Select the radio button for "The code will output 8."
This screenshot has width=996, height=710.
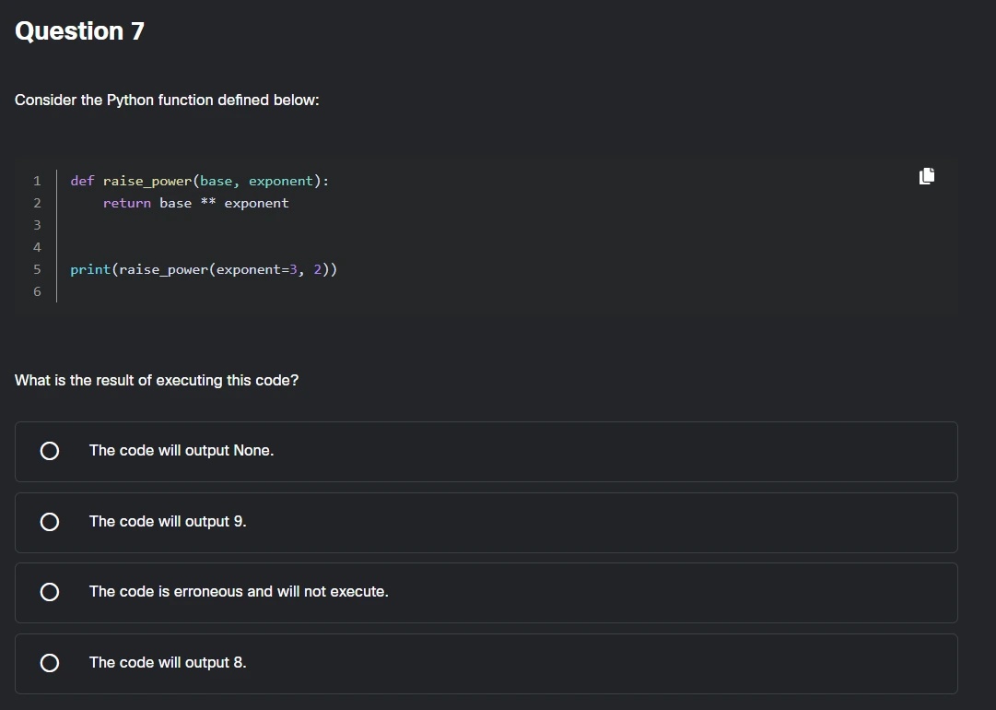[49, 662]
